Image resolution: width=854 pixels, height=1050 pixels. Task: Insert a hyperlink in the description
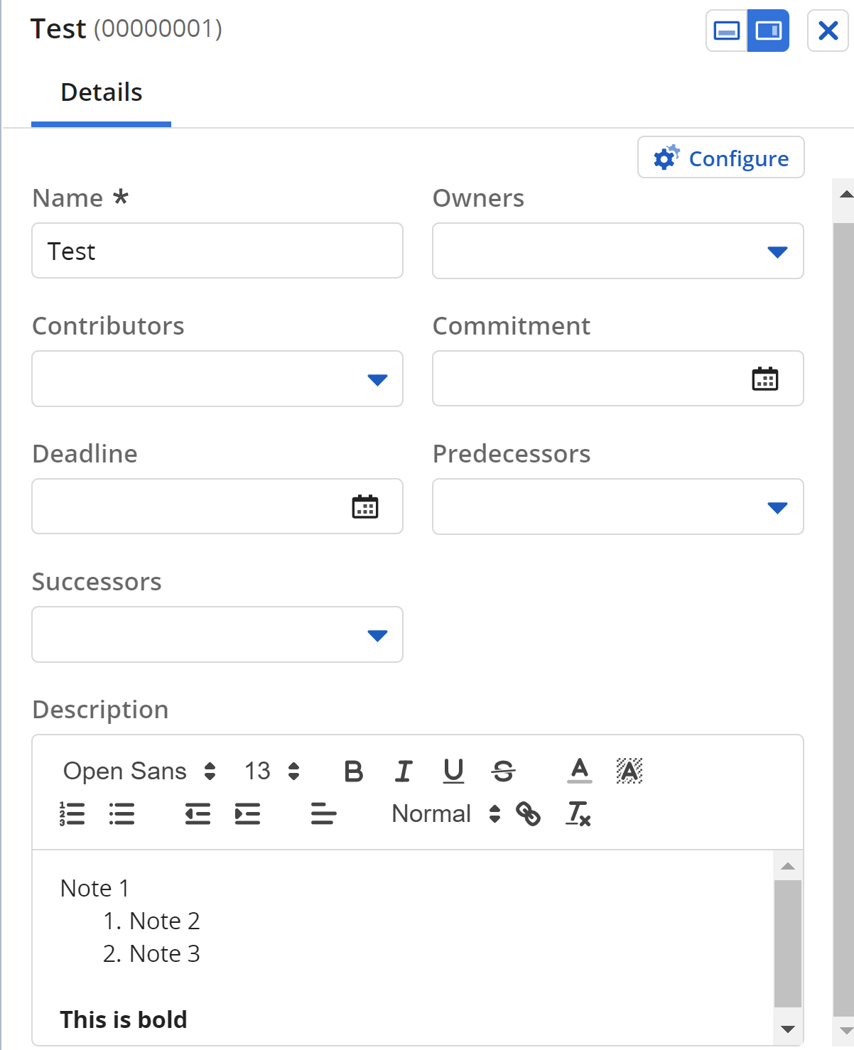coord(529,814)
